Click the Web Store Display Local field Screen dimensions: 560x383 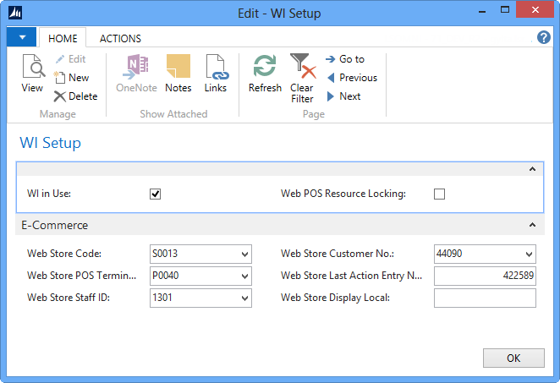485,298
